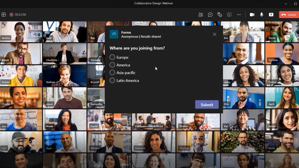Pick the Asia-pacific radio button
This screenshot has height=168, width=299.
(x=112, y=73)
